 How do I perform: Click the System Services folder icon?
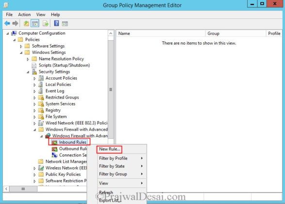point(41,104)
